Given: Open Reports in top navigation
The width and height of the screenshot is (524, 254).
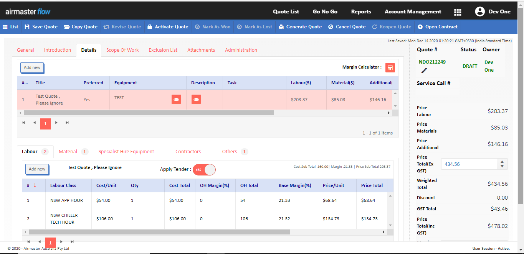Looking at the screenshot, I should click(361, 11).
